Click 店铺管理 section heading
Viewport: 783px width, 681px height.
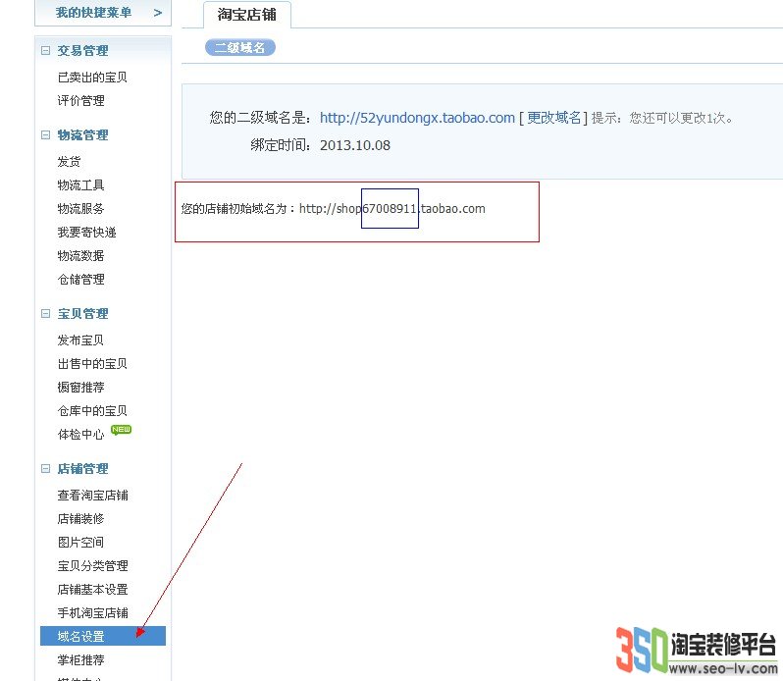tap(82, 468)
